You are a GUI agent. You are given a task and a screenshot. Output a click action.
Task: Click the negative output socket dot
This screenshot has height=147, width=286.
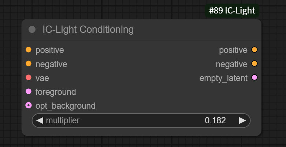click(x=255, y=64)
